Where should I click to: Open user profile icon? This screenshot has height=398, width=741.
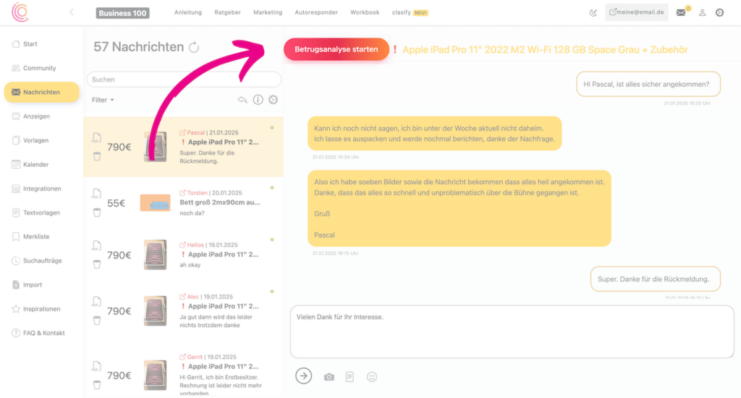(x=702, y=13)
